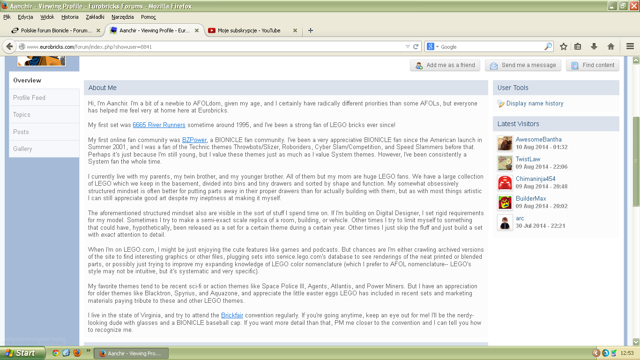Open the Widok menu
The width and height of the screenshot is (640, 360).
click(x=47, y=17)
